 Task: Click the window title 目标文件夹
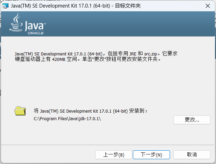pos(128,6)
